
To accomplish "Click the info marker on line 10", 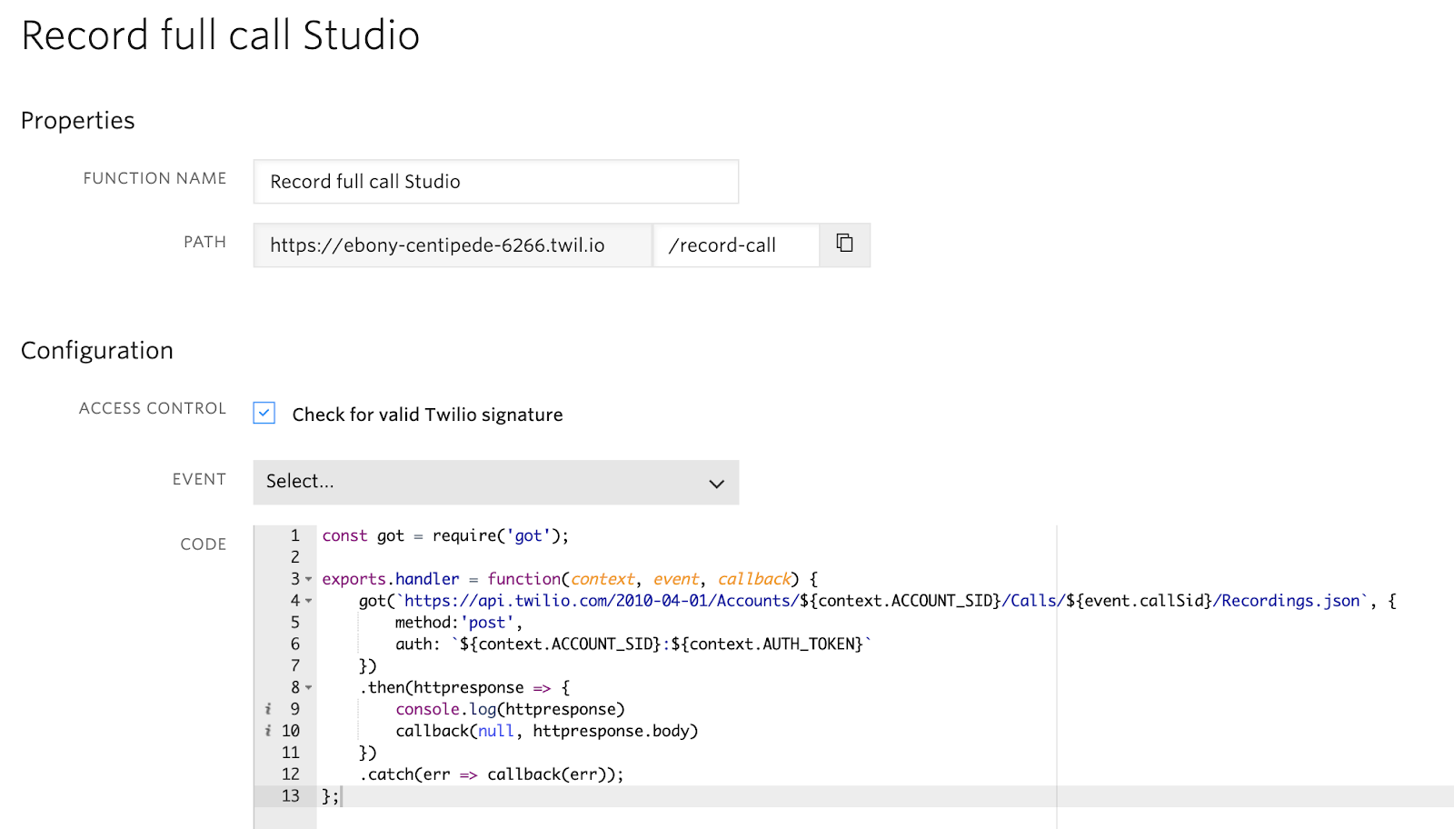I will (x=268, y=731).
